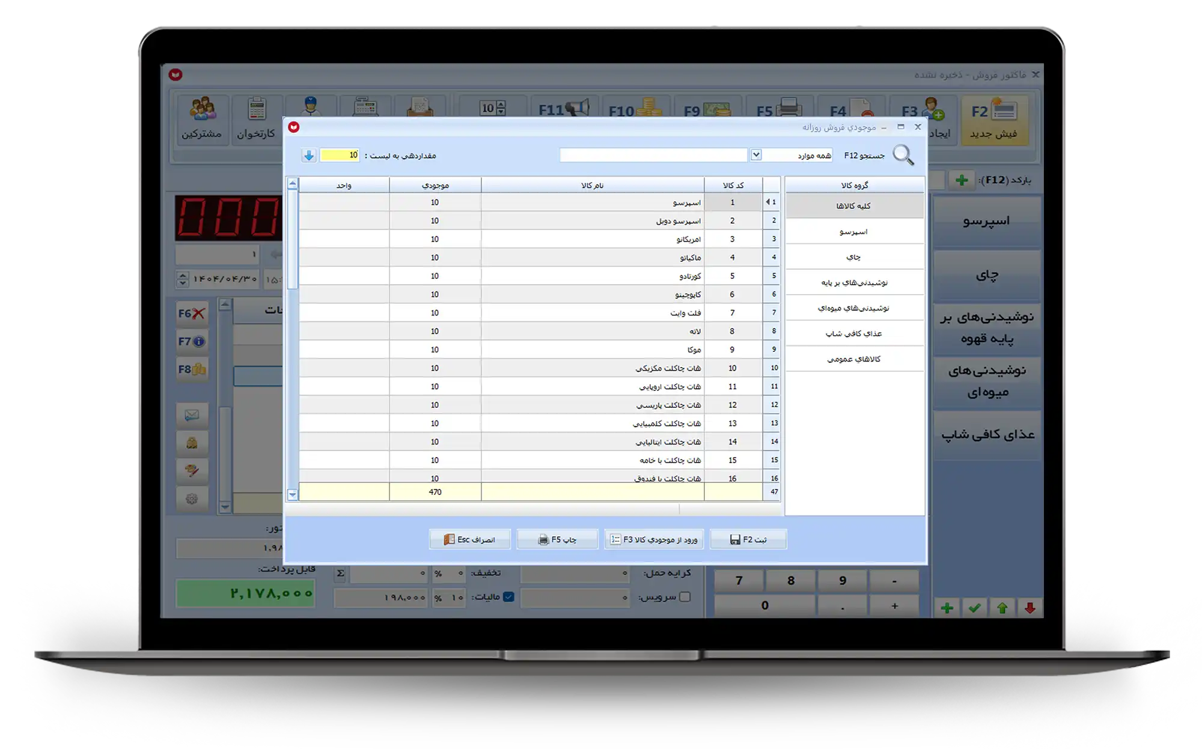Image resolution: width=1202 pixels, height=749 pixels.
Task: Click the padlock icon in the sidebar
Action: tap(192, 443)
